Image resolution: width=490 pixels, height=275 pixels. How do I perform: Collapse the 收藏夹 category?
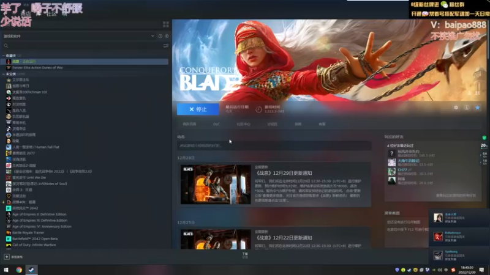[4, 56]
